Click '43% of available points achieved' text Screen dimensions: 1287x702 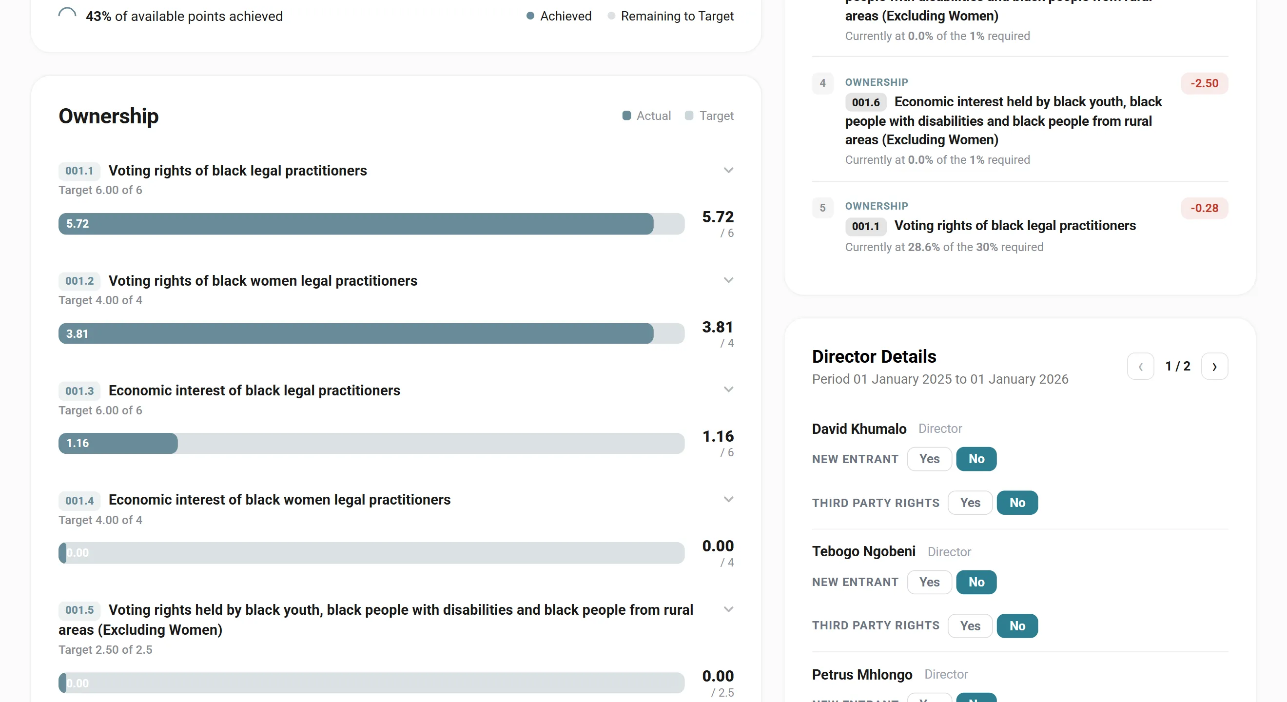pos(184,16)
